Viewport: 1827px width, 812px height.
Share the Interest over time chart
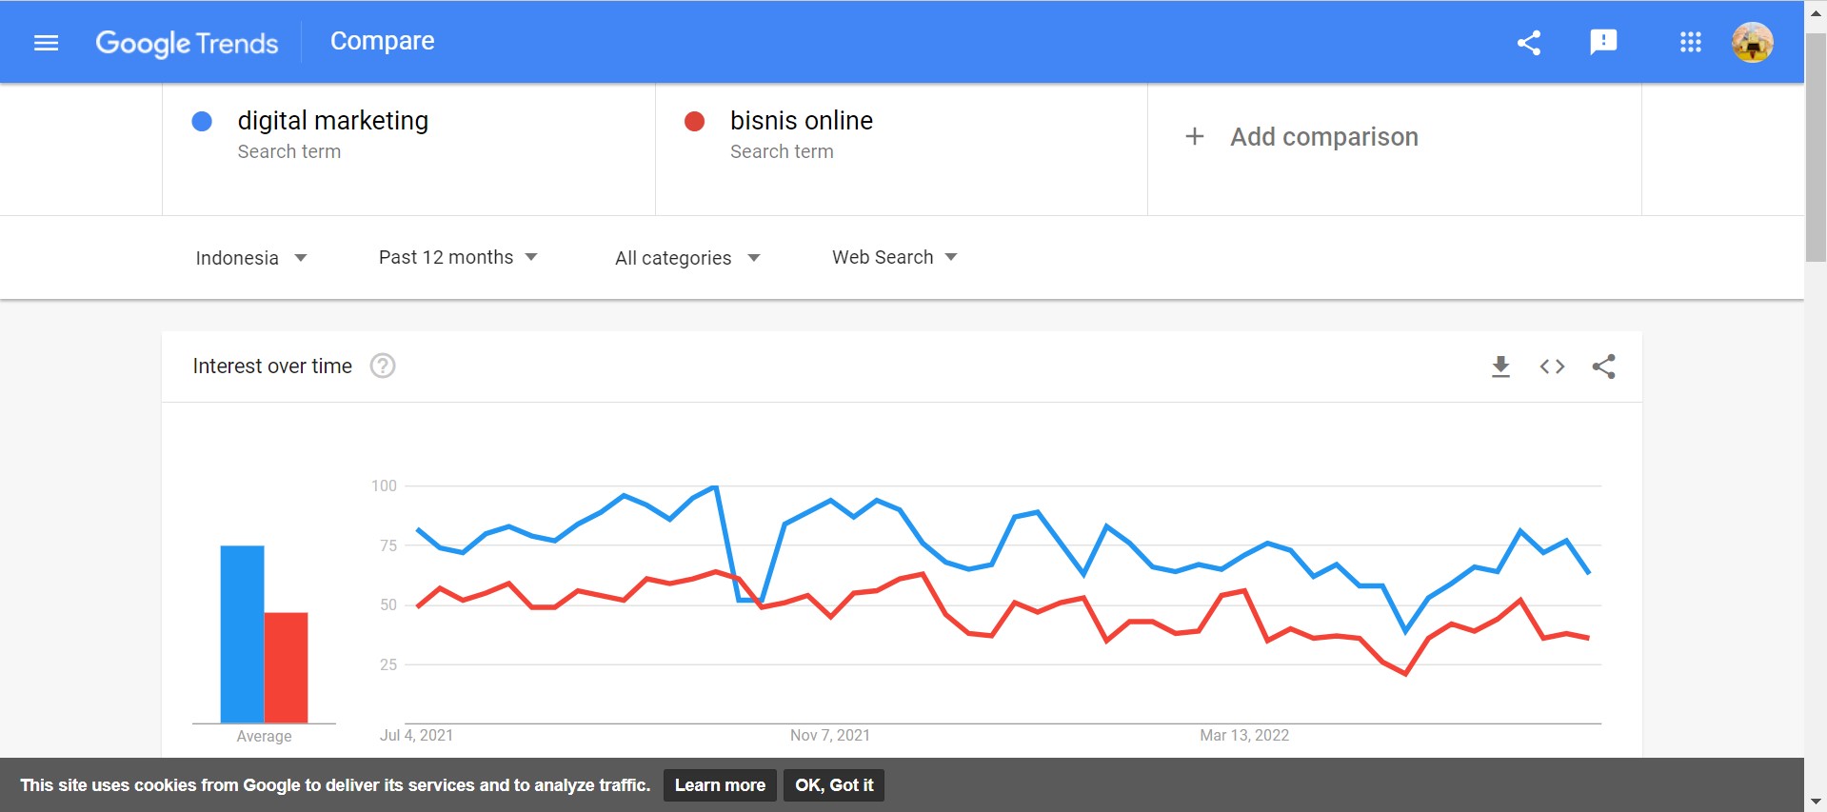pyautogui.click(x=1603, y=366)
